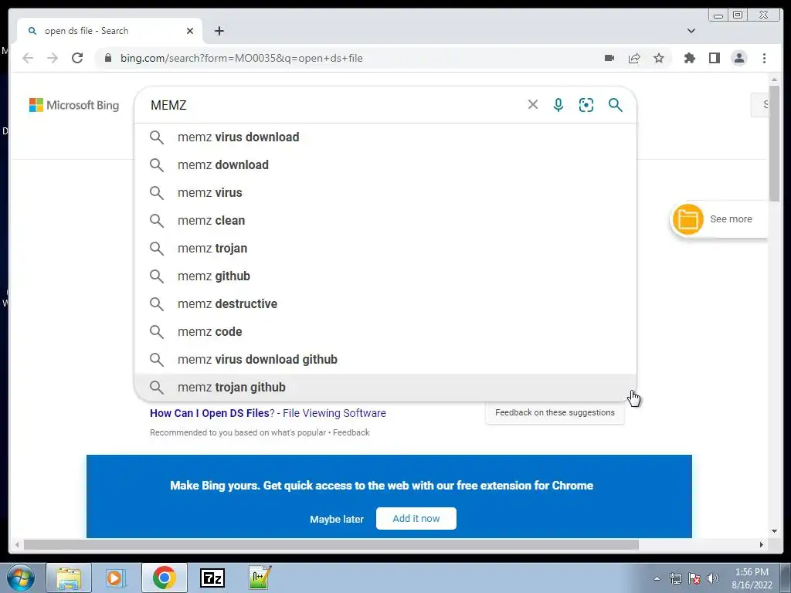Show hidden tray icons arrow
791x593 pixels.
(657, 578)
